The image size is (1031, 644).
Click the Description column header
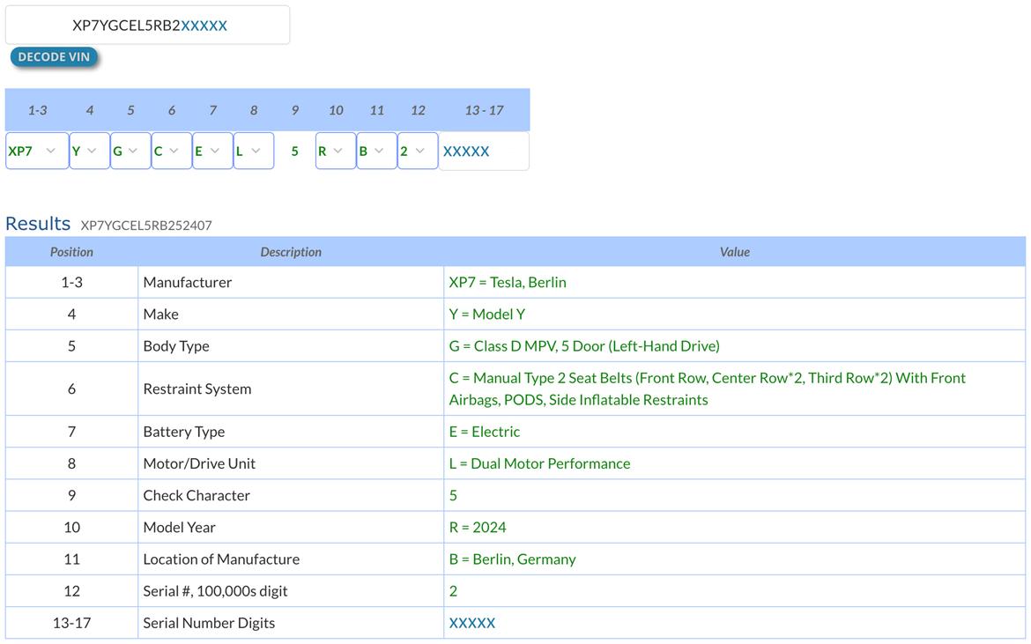tap(291, 252)
